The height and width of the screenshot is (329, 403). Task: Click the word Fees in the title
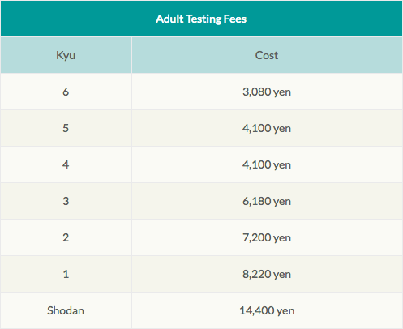pos(235,19)
